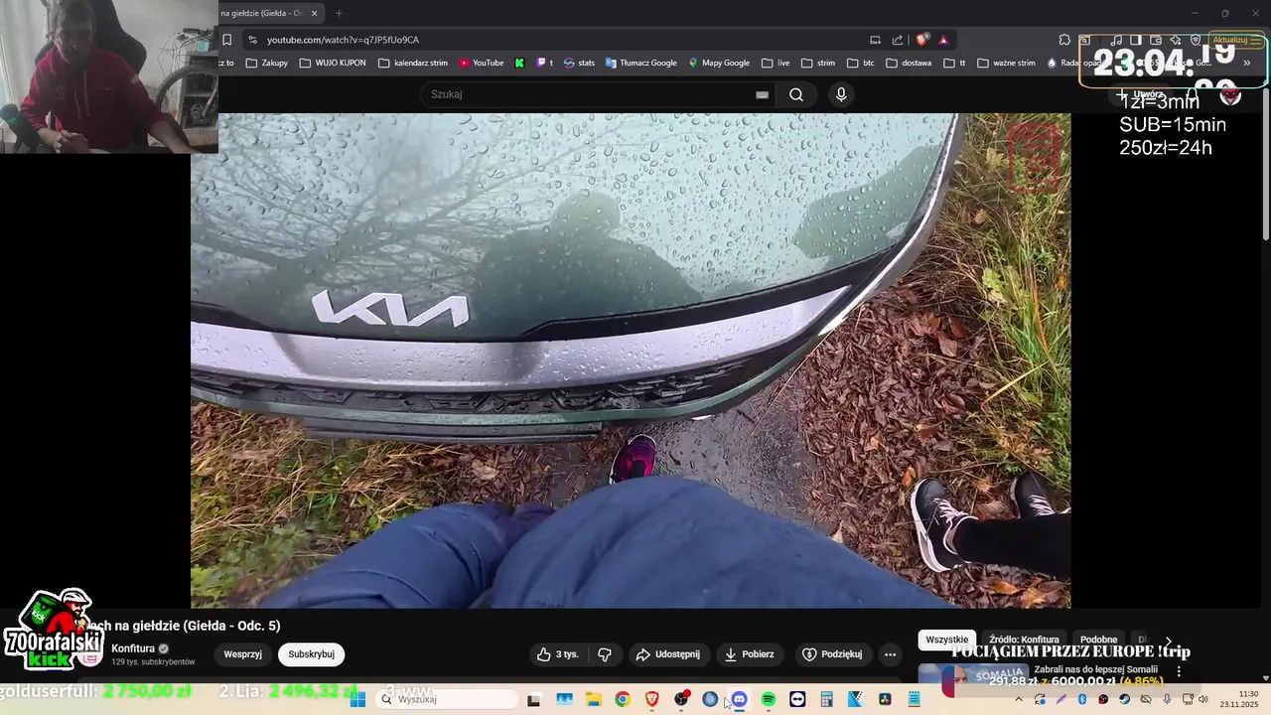Select the Źródło: Konfitura filter chip
Image resolution: width=1271 pixels, height=715 pixels.
click(x=1024, y=640)
